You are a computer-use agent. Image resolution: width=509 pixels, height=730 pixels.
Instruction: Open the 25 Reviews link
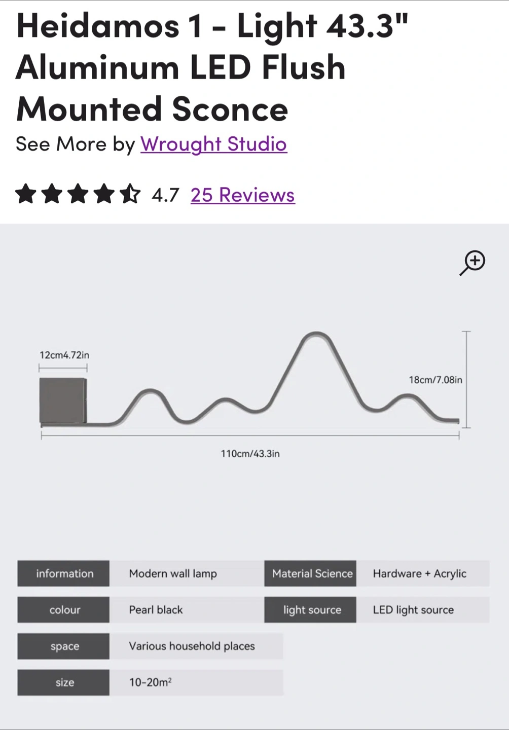coord(243,195)
